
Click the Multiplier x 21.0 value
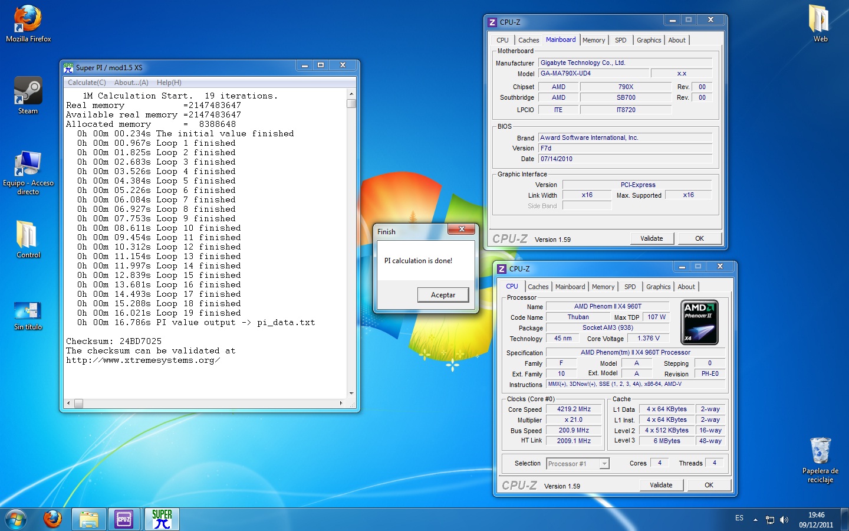[x=574, y=420]
